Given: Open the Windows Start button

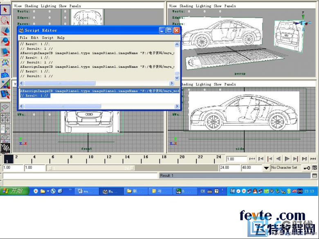Looking at the screenshot, I should (x=14, y=191).
